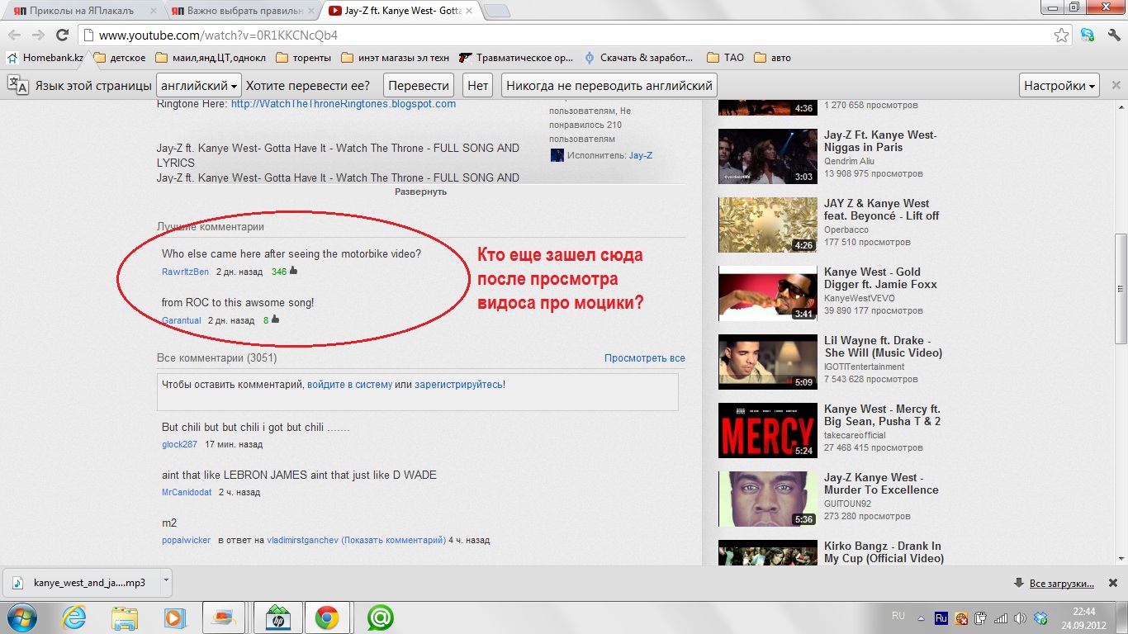1128x634 pixels.
Task: Expand the video description with Развернуть
Action: 420,192
